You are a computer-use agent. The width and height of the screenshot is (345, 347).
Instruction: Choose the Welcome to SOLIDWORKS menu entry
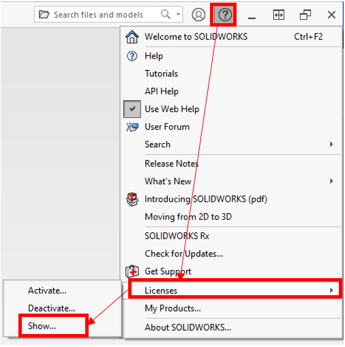click(x=232, y=37)
